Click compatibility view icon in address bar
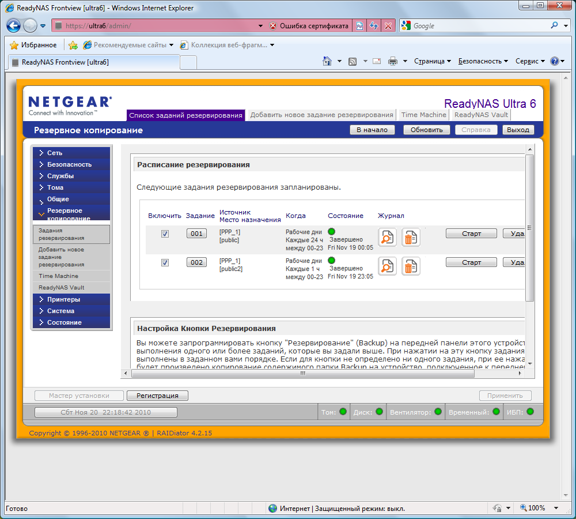This screenshot has height=519, width=576. click(359, 26)
